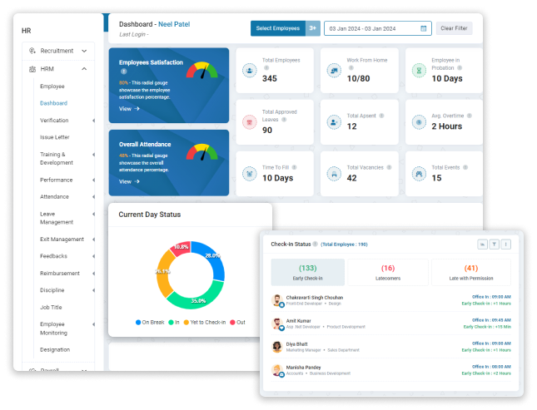
Task: Click the Total Employees card icon
Action: tap(249, 71)
